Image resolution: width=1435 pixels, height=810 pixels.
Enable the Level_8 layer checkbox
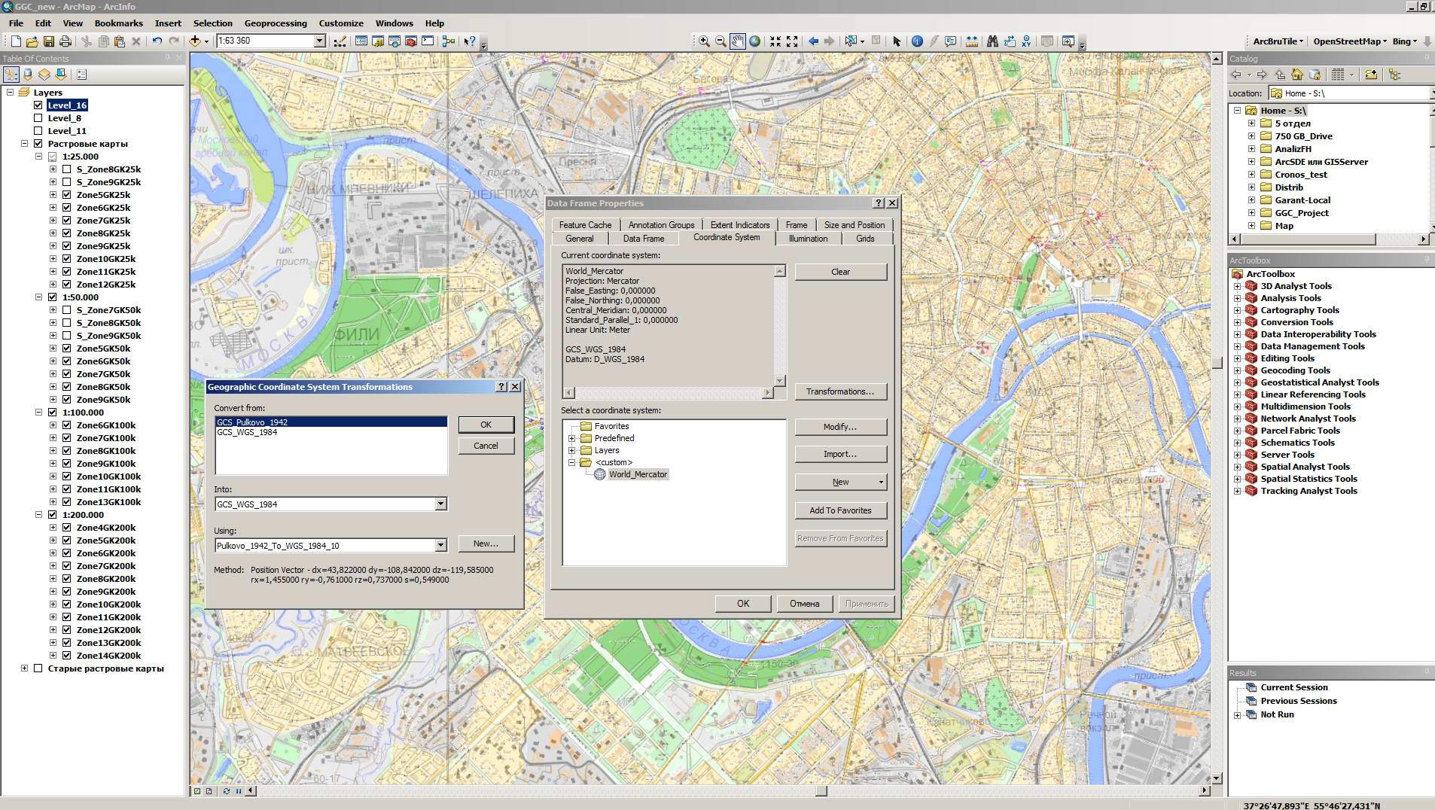38,118
